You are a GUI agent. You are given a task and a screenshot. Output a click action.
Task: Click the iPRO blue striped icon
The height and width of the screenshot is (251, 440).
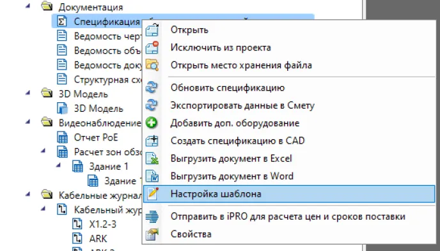point(152,217)
